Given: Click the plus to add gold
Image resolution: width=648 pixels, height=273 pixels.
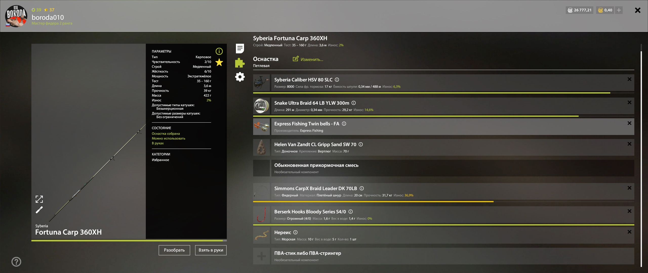Looking at the screenshot, I should click(619, 10).
